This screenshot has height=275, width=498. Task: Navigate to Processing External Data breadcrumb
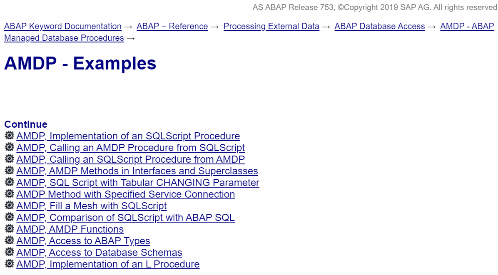[271, 26]
